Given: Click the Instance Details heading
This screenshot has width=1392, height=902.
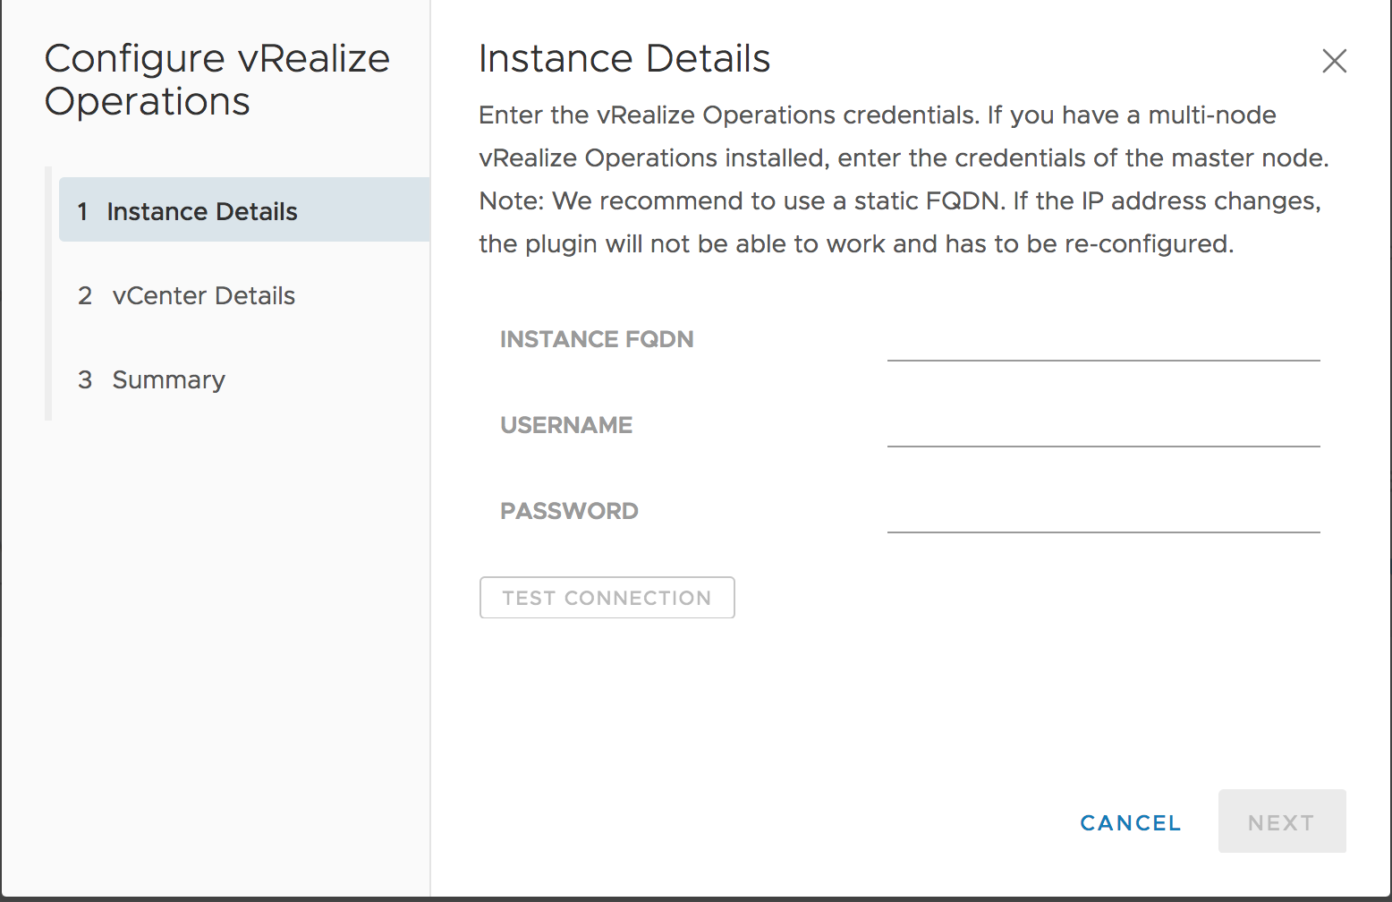Looking at the screenshot, I should [x=624, y=59].
